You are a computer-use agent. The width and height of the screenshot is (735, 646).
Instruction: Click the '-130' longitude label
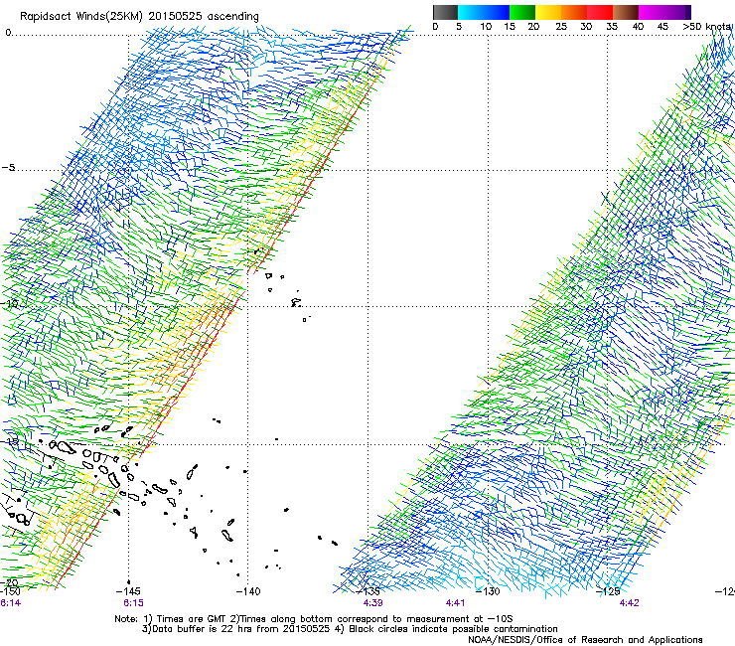[488, 591]
